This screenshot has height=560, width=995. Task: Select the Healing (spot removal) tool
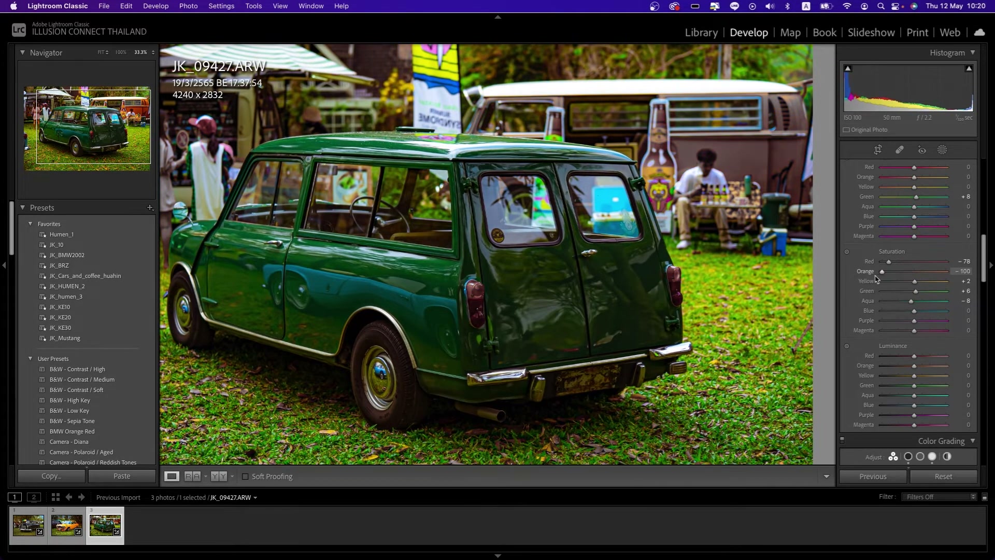coord(900,150)
